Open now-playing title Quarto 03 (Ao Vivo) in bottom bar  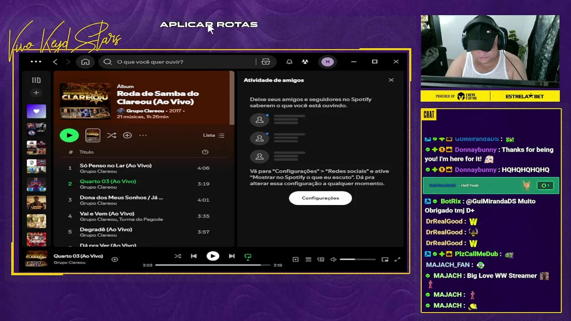[x=79, y=256]
